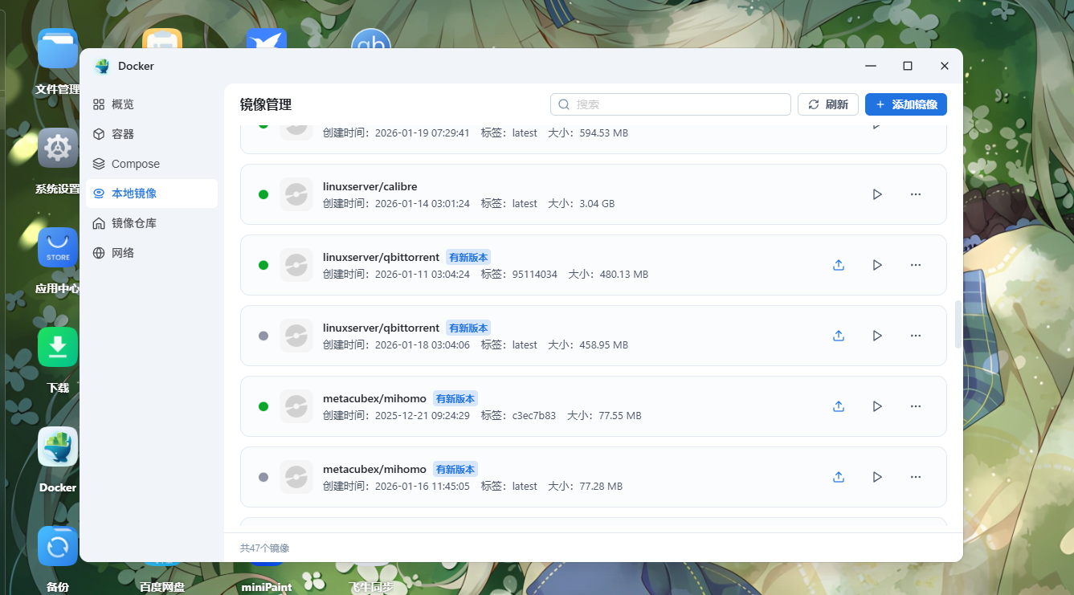Screen dimensions: 1074x595
Task: Open more-options menu for linuxserver/calibre
Action: pyautogui.click(x=915, y=194)
